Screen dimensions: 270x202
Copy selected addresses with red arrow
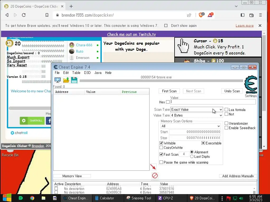click(x=153, y=166)
